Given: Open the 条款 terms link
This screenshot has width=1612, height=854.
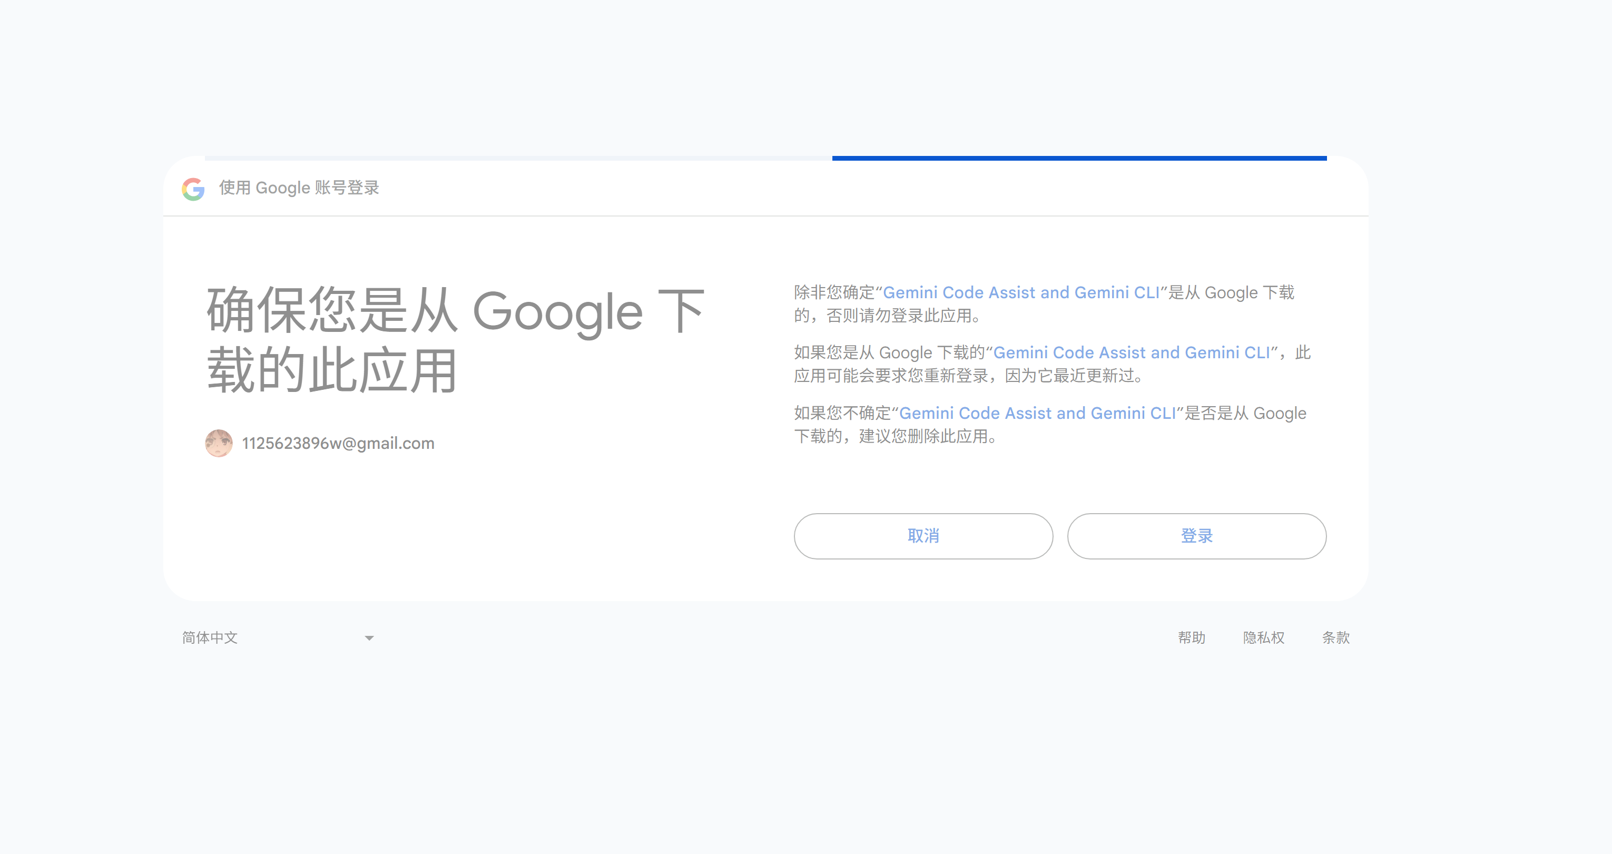Looking at the screenshot, I should point(1335,637).
